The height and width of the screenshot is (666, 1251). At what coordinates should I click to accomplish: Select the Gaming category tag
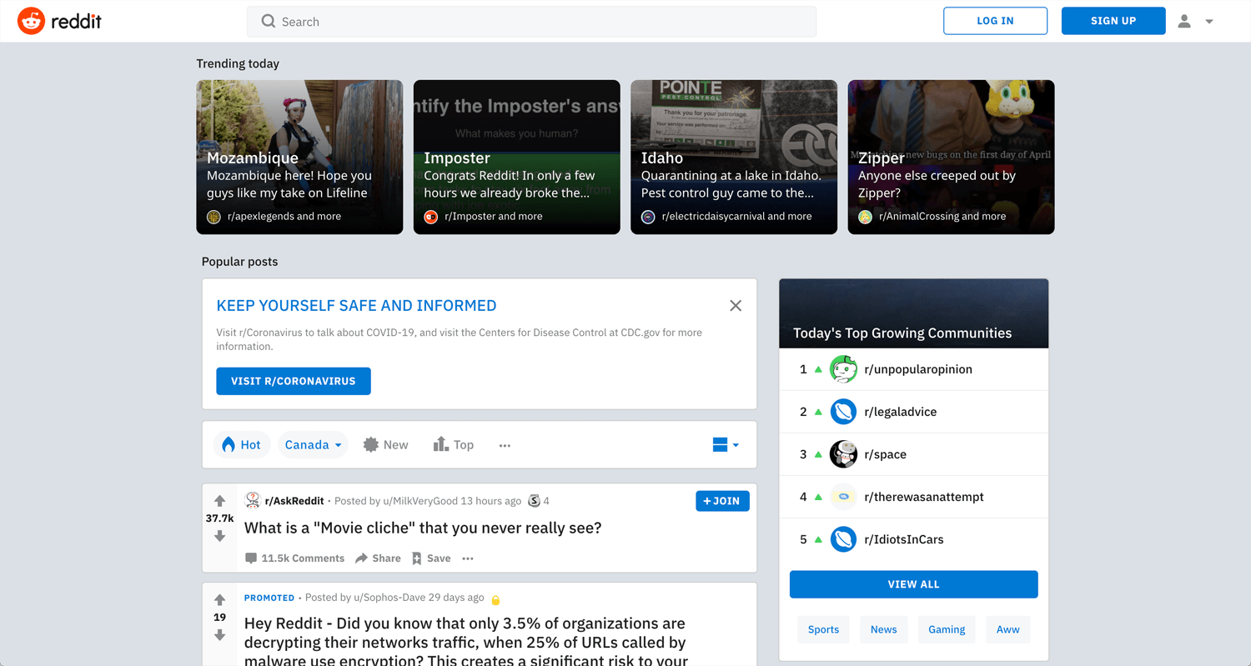[947, 629]
